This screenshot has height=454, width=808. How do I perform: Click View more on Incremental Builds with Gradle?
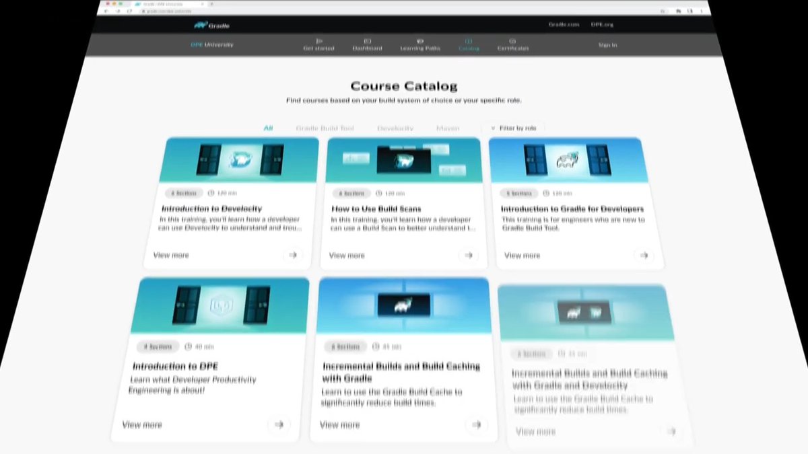click(x=340, y=425)
